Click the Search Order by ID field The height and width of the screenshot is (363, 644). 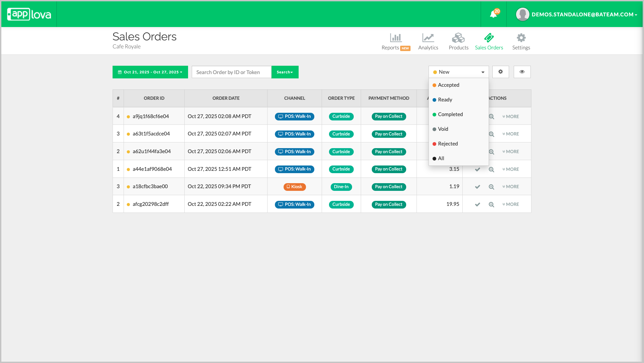(231, 72)
